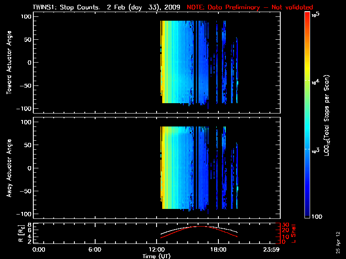
Task: Click the 'Time (UT)' axis label
Action: pos(157,256)
